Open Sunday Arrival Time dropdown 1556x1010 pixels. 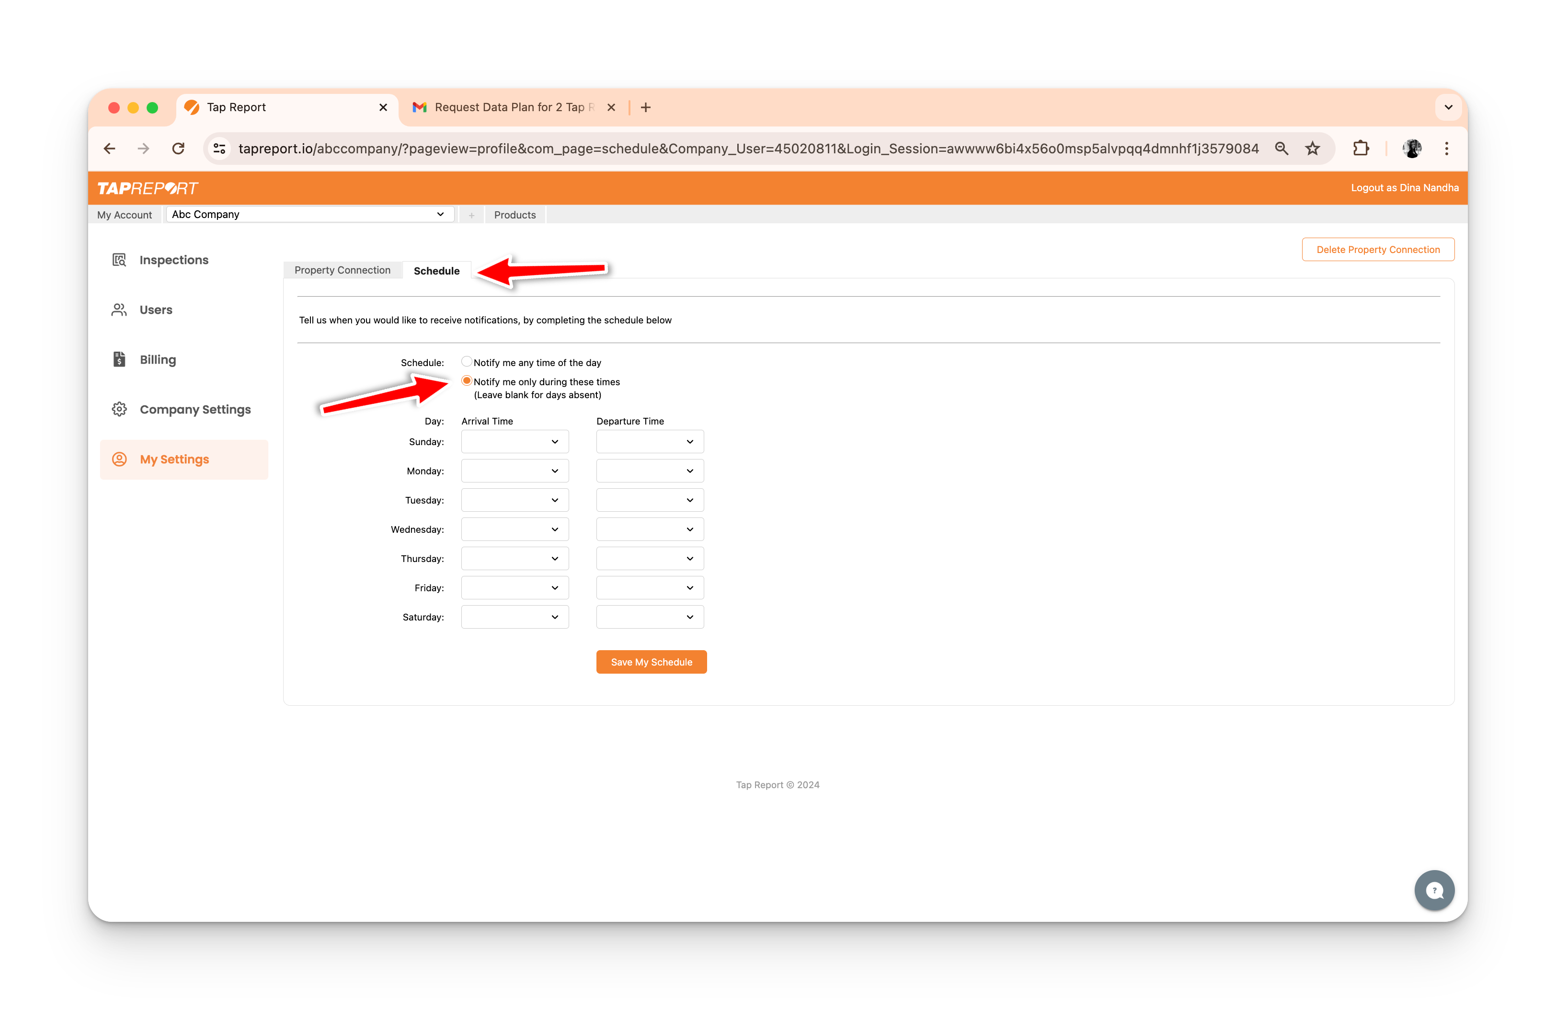point(515,442)
